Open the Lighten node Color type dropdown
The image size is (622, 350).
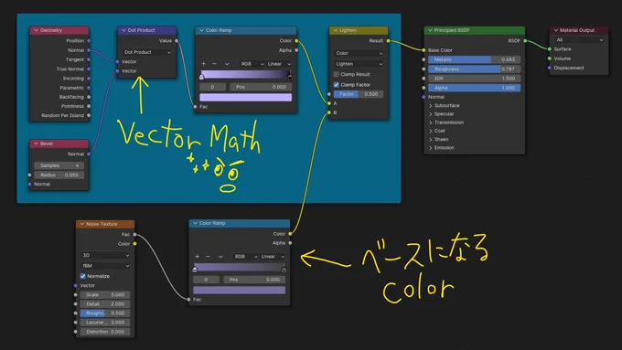coord(359,53)
